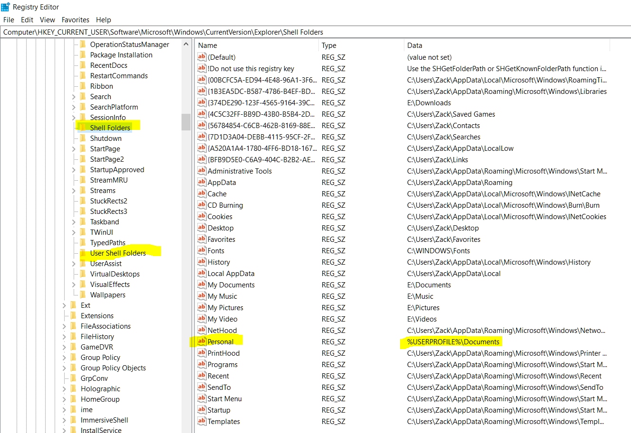This screenshot has height=433, width=631.
Task: Click the ab icon next to Startup value
Action: [201, 410]
